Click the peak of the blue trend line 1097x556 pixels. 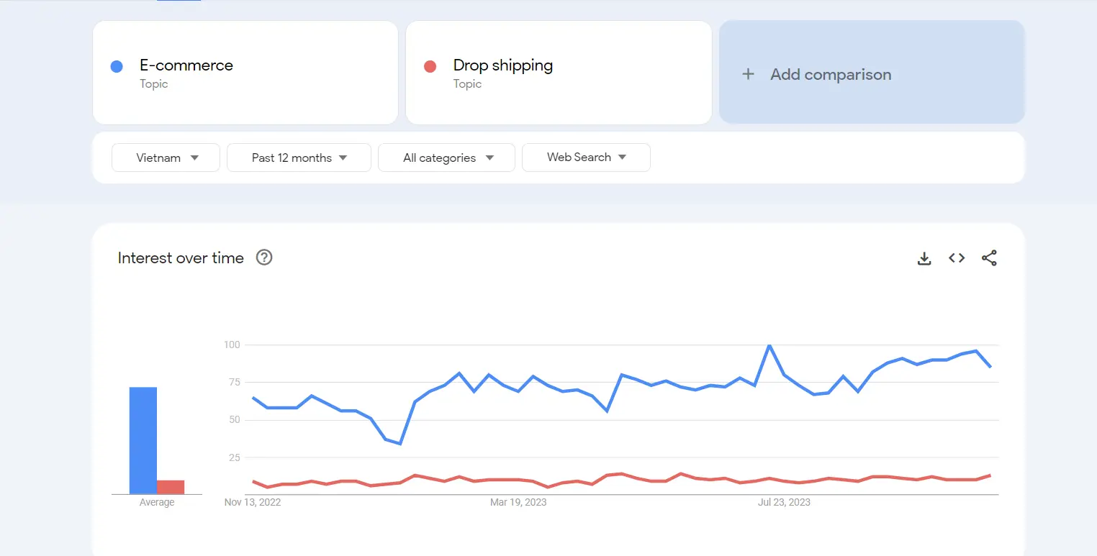click(768, 345)
